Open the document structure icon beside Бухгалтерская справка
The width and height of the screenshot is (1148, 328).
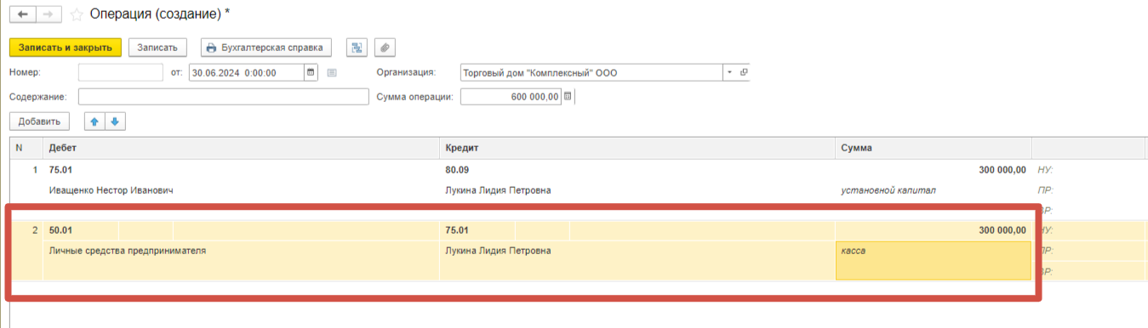(357, 48)
